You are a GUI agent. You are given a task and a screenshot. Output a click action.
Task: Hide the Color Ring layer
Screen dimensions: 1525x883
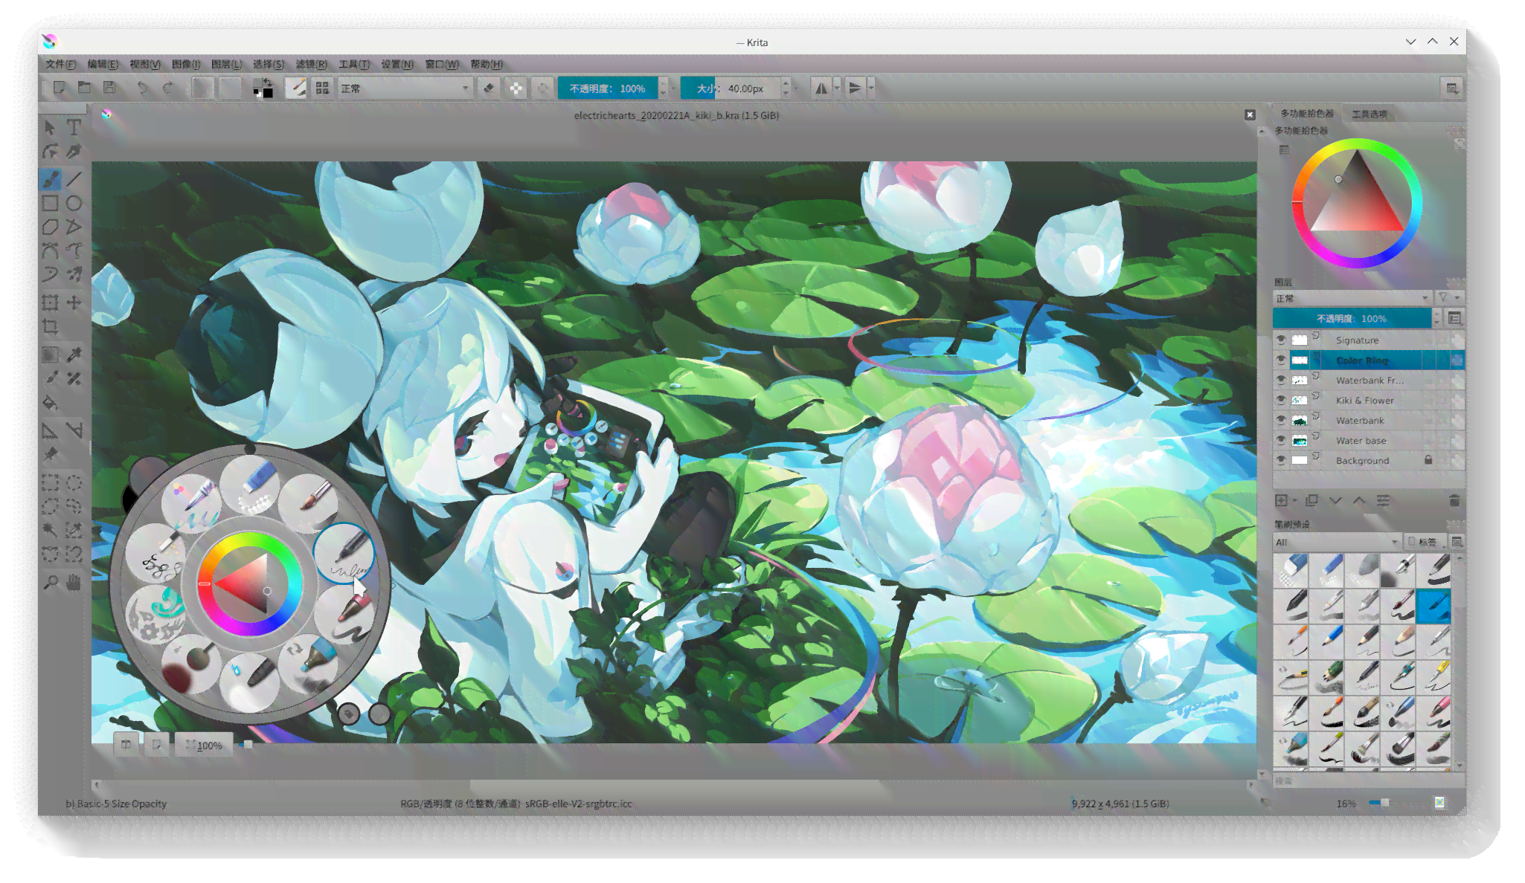click(x=1281, y=360)
